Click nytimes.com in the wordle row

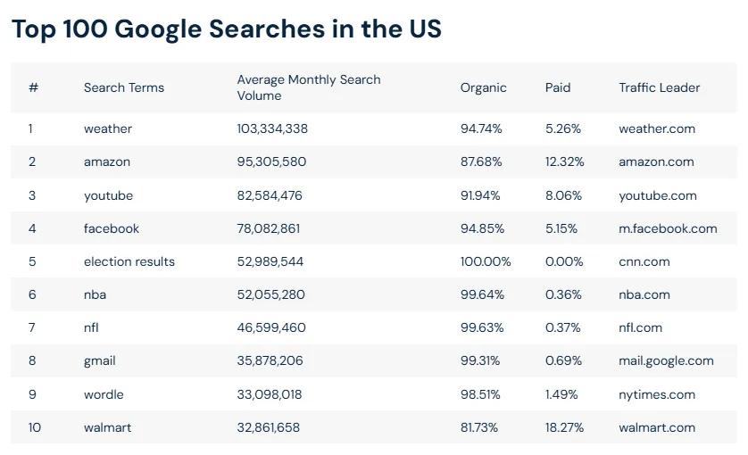[656, 394]
